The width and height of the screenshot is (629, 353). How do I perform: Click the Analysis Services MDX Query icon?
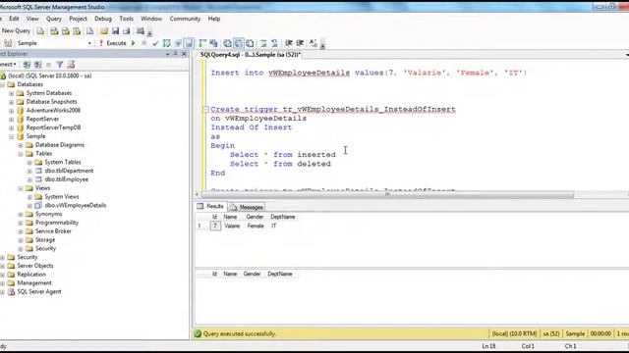coord(54,31)
